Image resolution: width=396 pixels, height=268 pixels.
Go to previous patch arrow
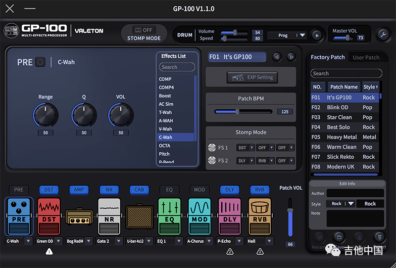(x=277, y=57)
